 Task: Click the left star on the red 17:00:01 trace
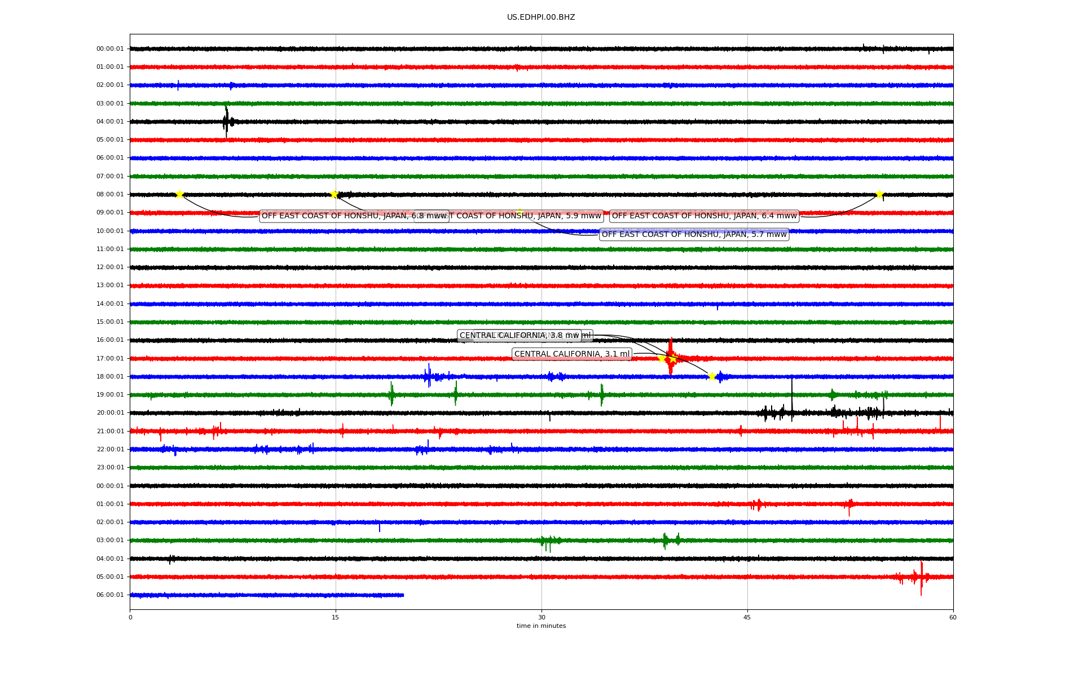[x=662, y=358]
